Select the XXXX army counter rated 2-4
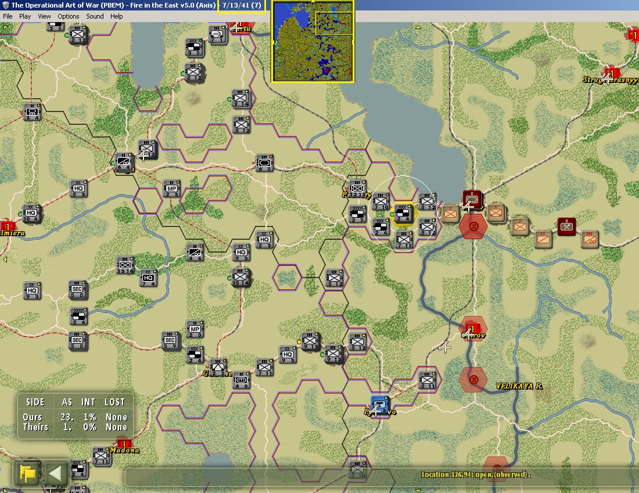The height and width of the screenshot is (493, 639). click(x=78, y=316)
